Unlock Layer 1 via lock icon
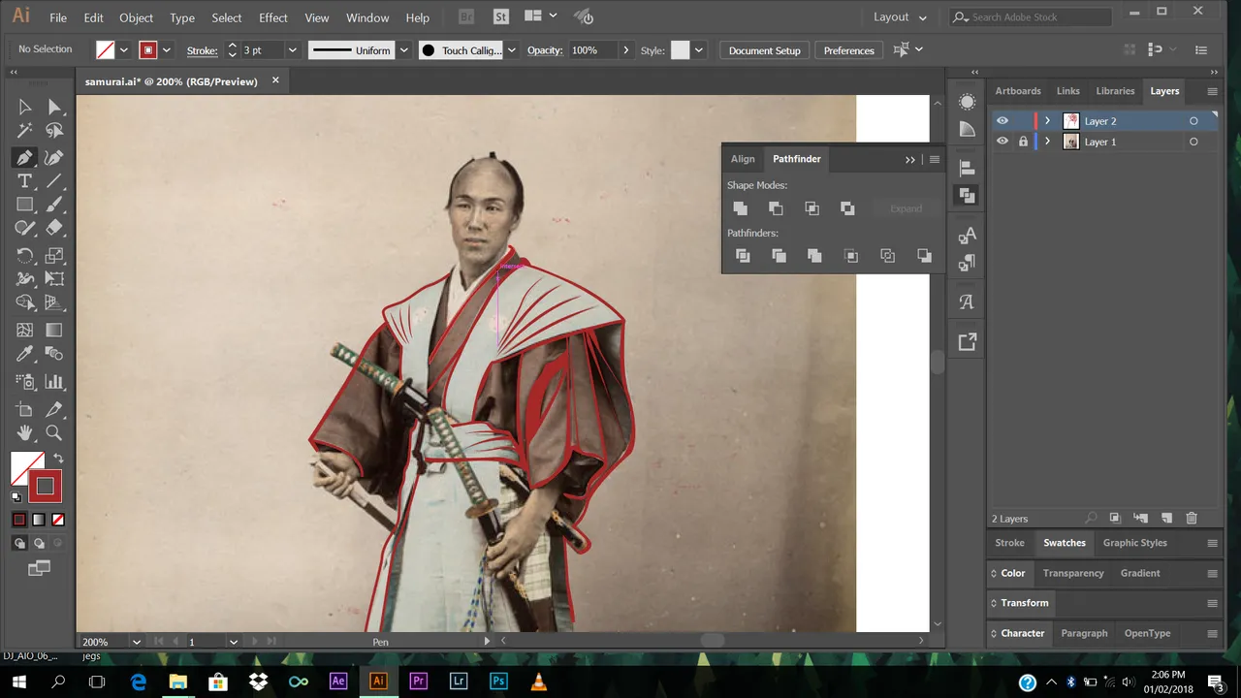 (1023, 142)
